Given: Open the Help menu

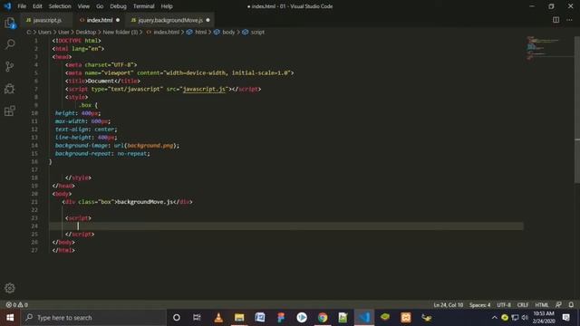Looking at the screenshot, I should (x=167, y=6).
